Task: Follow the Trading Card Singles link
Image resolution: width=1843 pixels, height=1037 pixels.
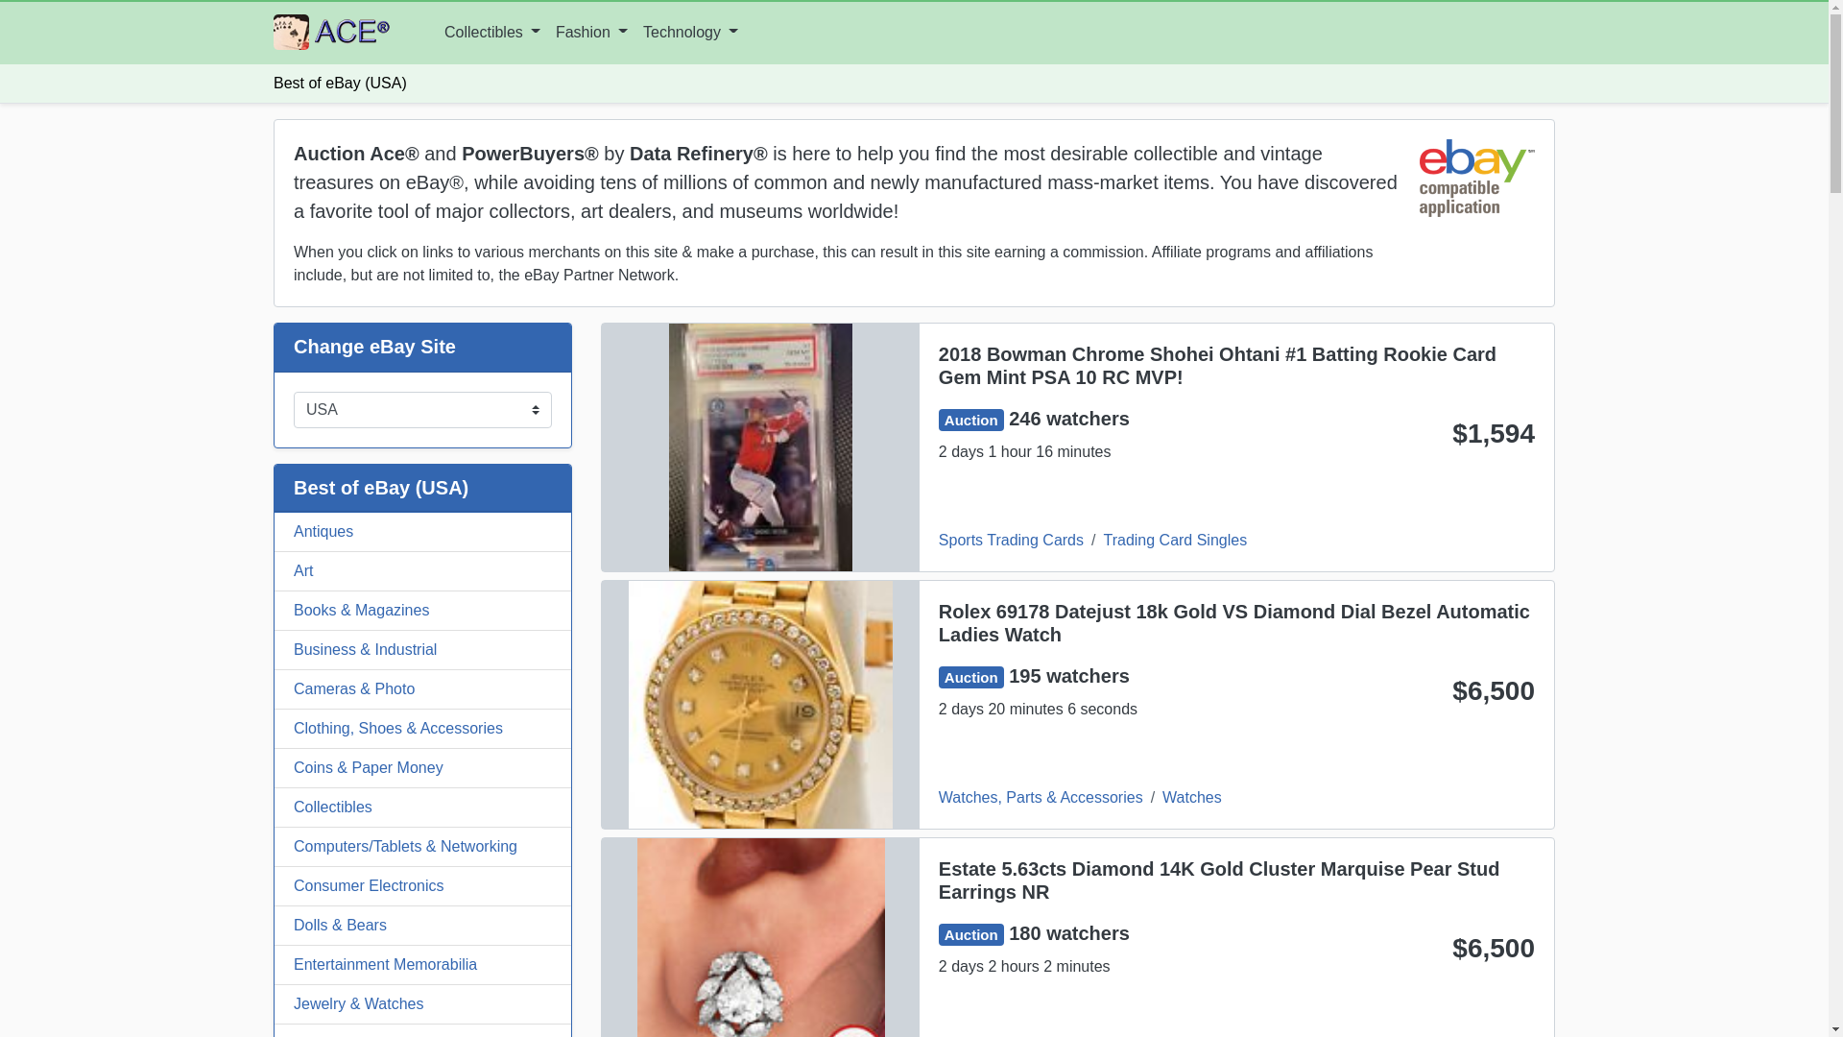Action: (1175, 541)
